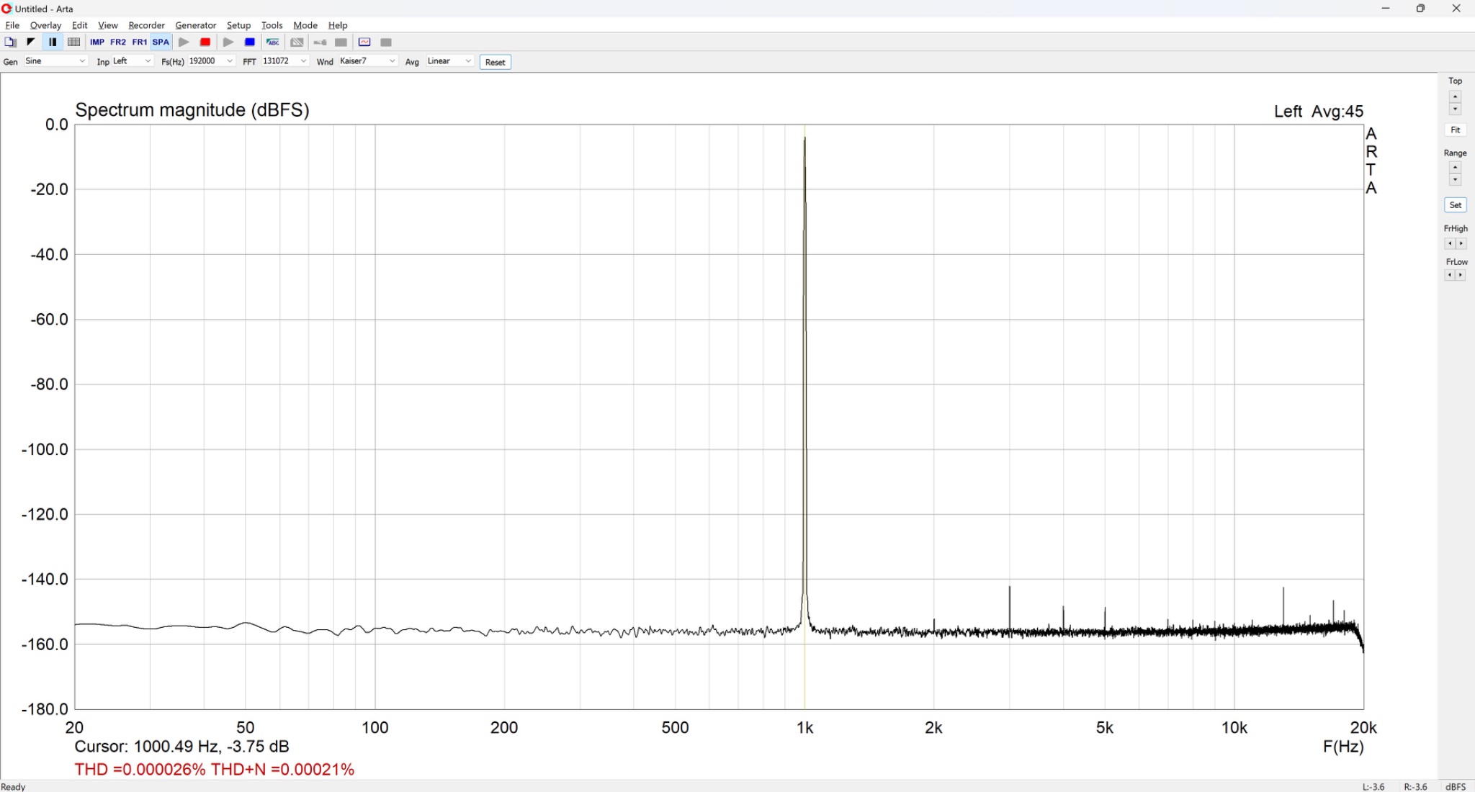Click the grayed striped graph icon
The image size is (1475, 792).
[x=297, y=42]
